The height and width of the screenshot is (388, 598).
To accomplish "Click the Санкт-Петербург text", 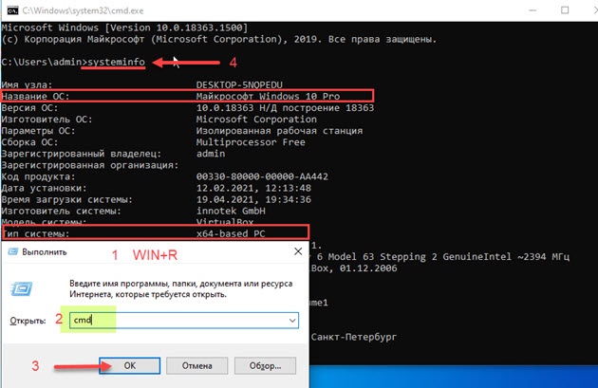I will click(x=353, y=337).
